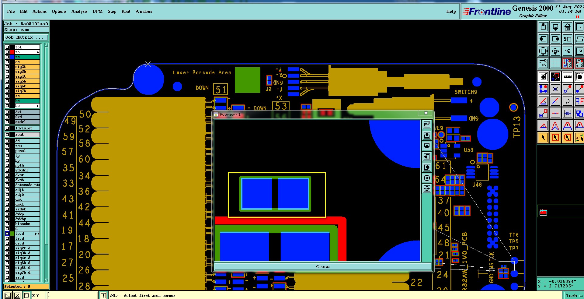Click the X Y coordinate input field

click(73, 295)
